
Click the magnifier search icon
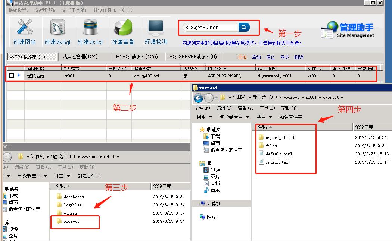(x=244, y=27)
